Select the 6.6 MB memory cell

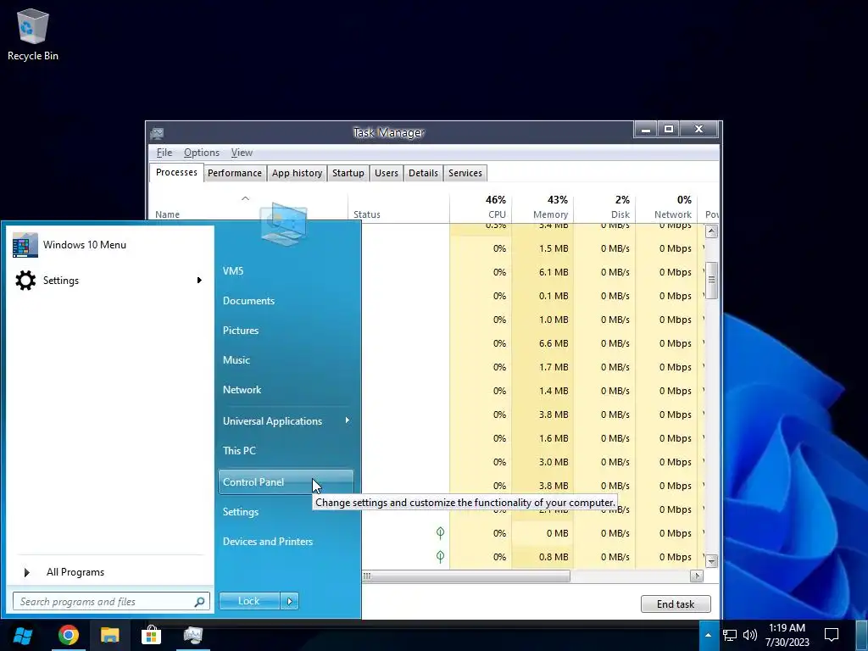(x=542, y=343)
